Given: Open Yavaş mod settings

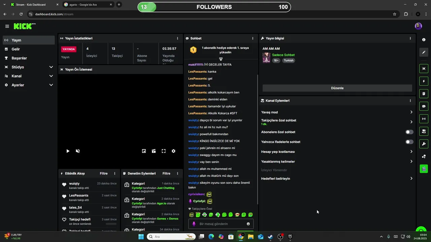Looking at the screenshot, I should 337,112.
